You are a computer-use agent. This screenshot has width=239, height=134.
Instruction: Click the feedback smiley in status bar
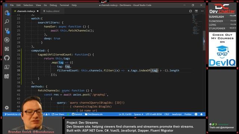(x=196, y=114)
